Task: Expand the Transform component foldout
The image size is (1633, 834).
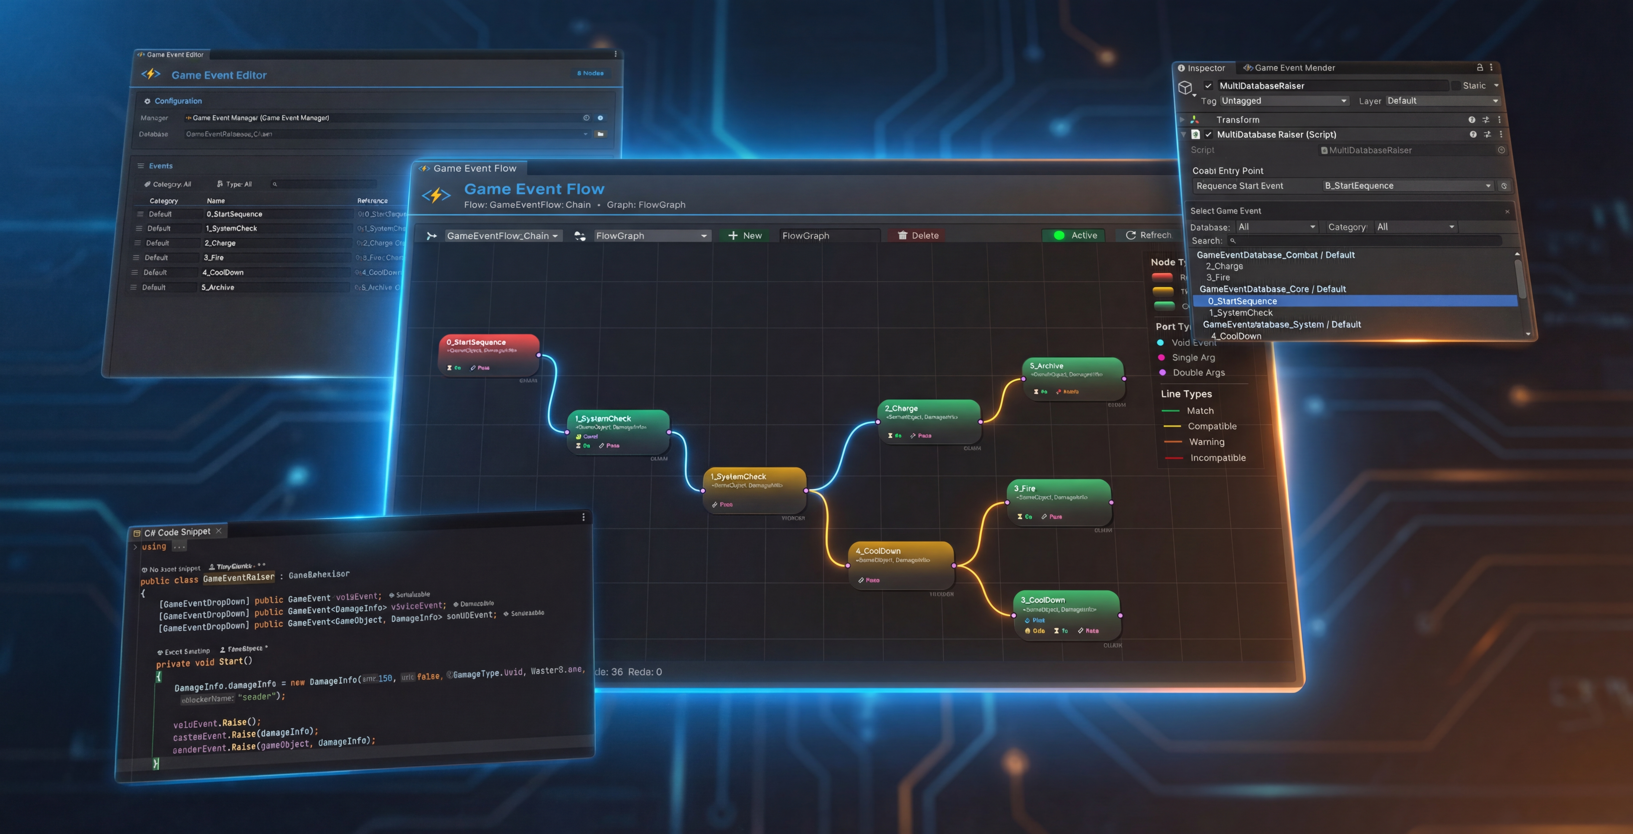Action: [x=1182, y=120]
